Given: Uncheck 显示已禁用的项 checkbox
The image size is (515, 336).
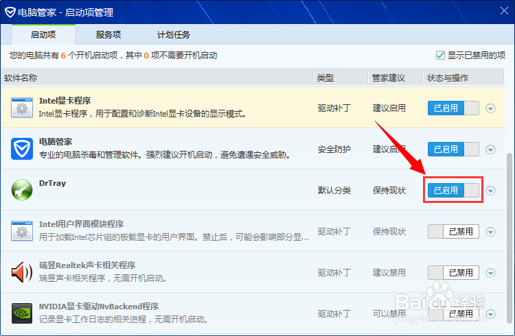Looking at the screenshot, I should 440,55.
